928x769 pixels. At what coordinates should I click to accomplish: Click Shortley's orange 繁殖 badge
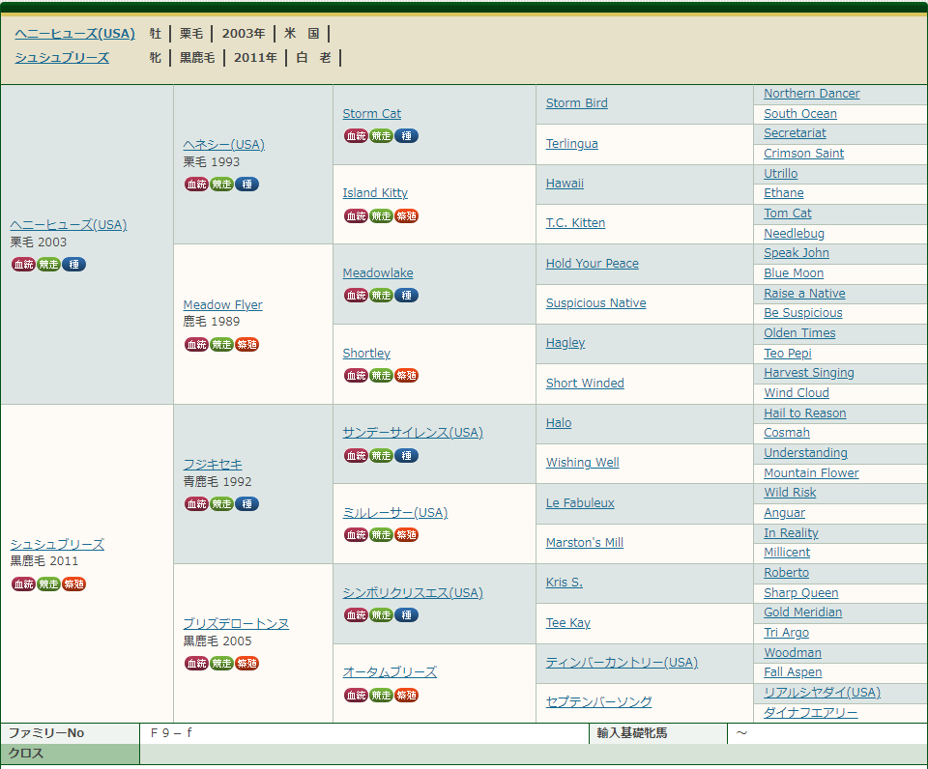click(x=407, y=375)
